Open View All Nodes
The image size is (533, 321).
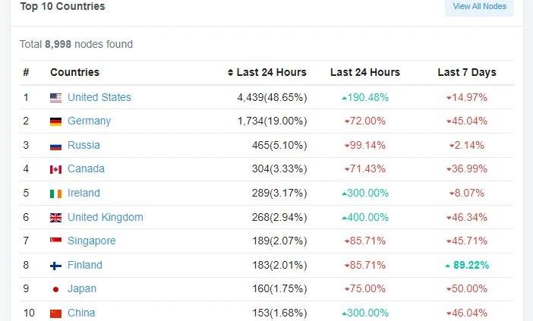pos(479,7)
